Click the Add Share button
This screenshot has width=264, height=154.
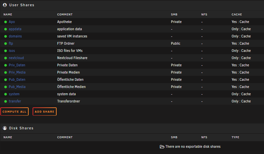point(45,112)
